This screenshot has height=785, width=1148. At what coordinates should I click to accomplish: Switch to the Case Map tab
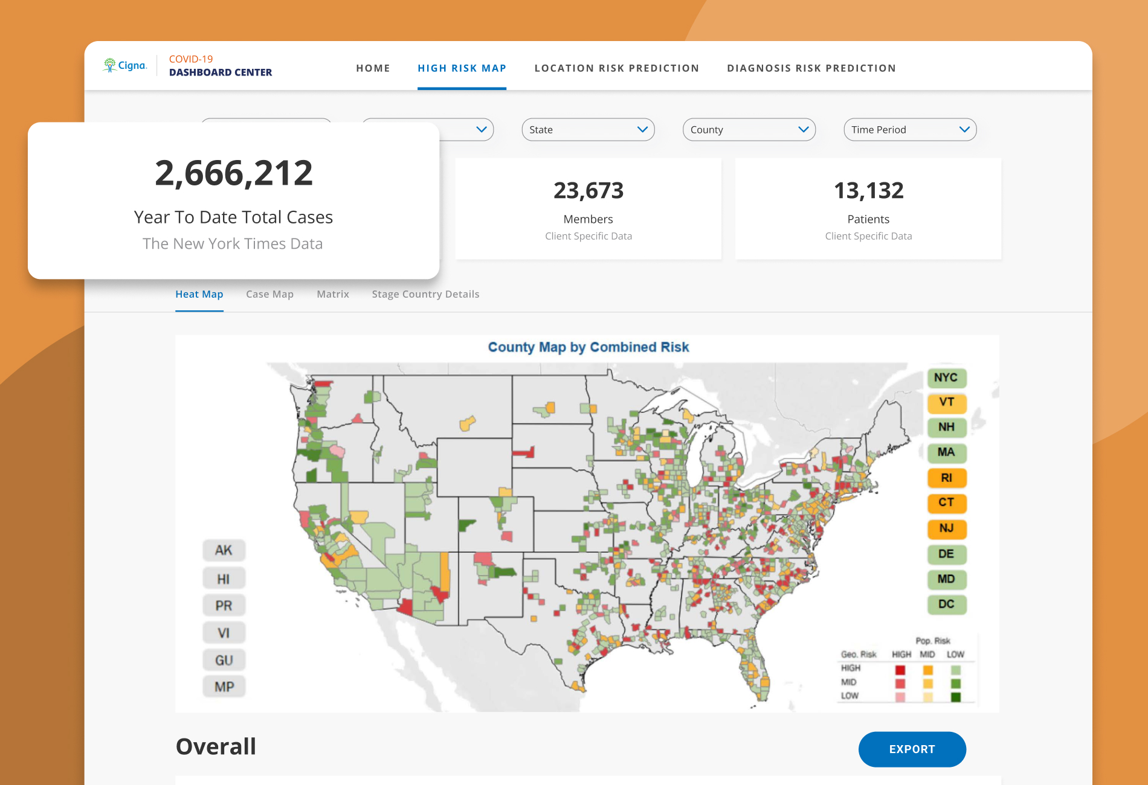tap(269, 294)
